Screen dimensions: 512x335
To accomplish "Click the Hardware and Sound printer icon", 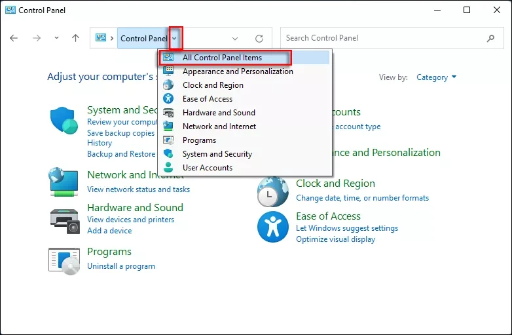I will [x=64, y=218].
